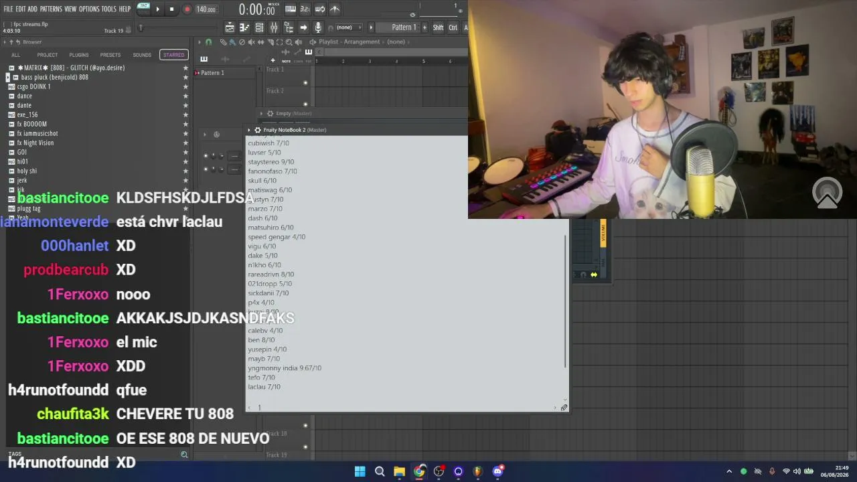Screen dimensions: 857x482
Task: Open the EDIT menu
Action: [21, 9]
